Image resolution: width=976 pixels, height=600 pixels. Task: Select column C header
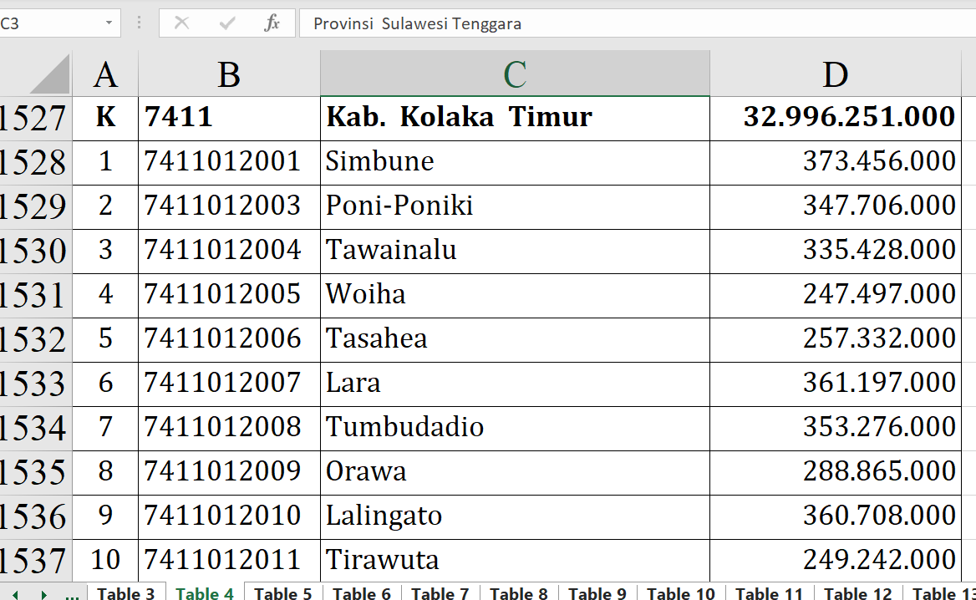pyautogui.click(x=515, y=75)
